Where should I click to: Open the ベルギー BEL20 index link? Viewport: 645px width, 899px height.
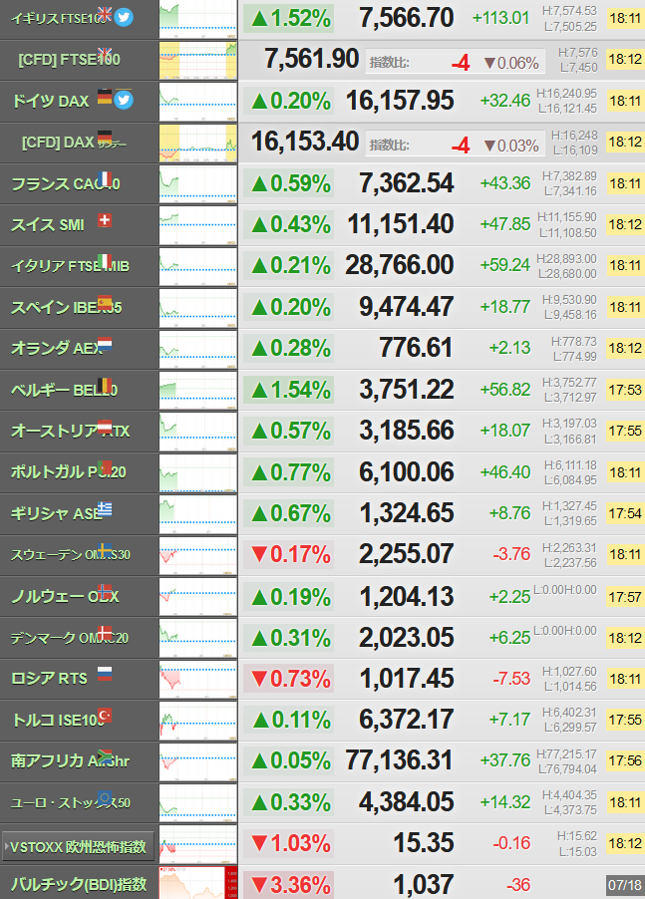click(64, 391)
